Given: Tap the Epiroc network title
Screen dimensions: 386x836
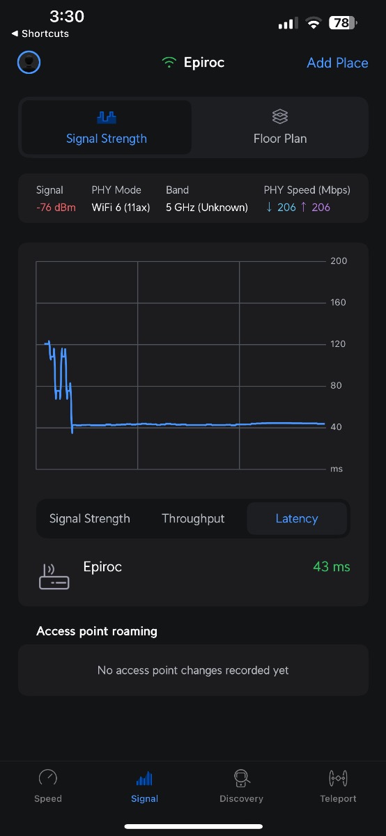Looking at the screenshot, I should [204, 63].
